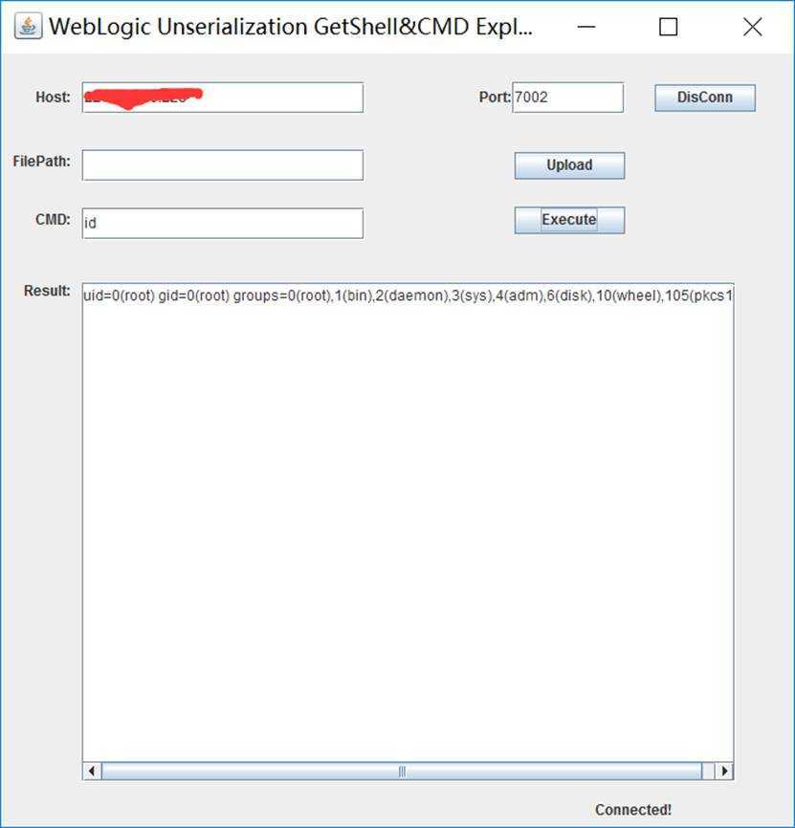Click the horizontal scrollbar left arrow
The width and height of the screenshot is (795, 828).
[x=92, y=771]
